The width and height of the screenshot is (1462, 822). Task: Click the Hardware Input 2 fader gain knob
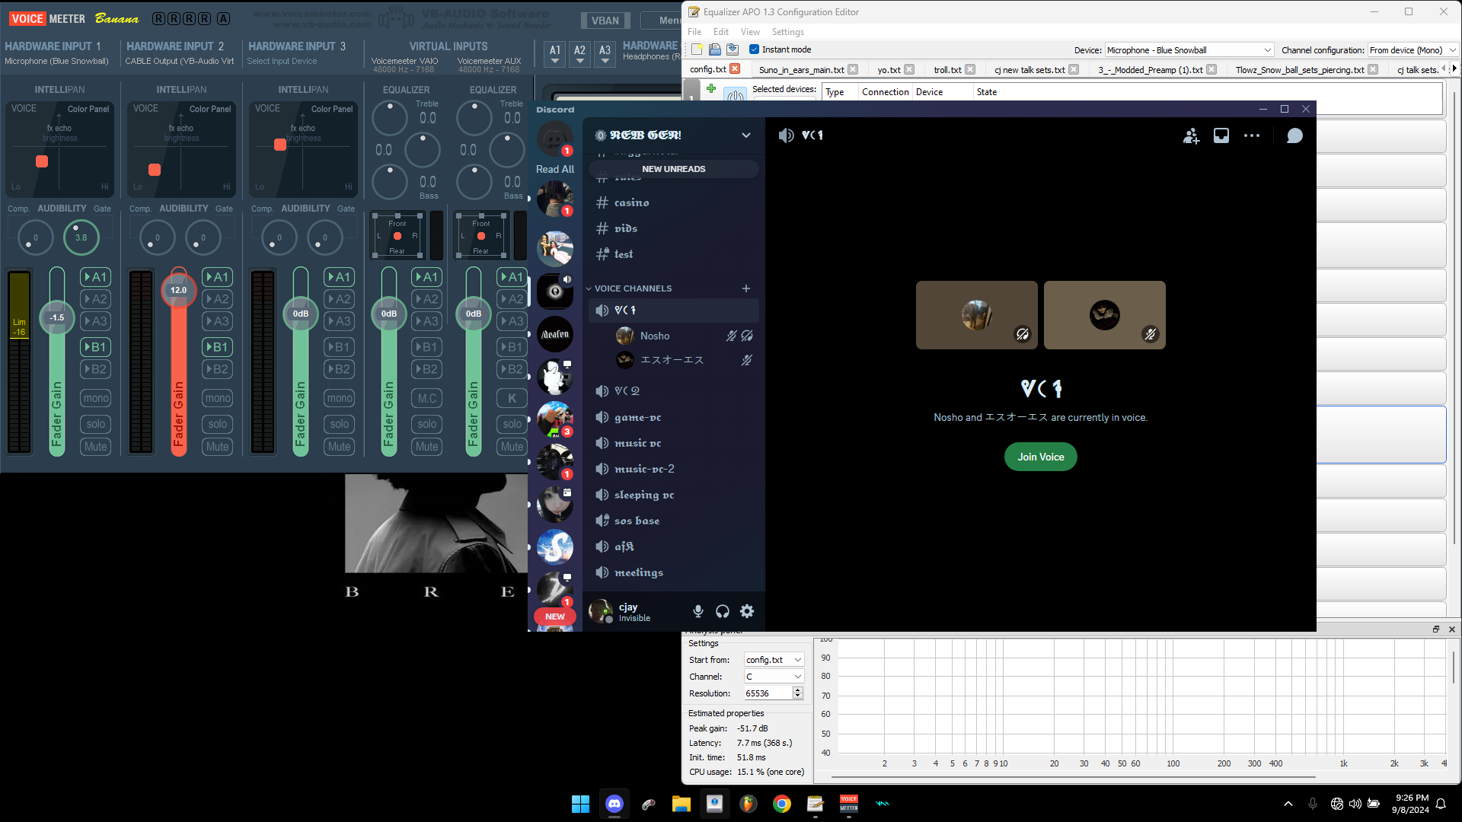pos(179,290)
